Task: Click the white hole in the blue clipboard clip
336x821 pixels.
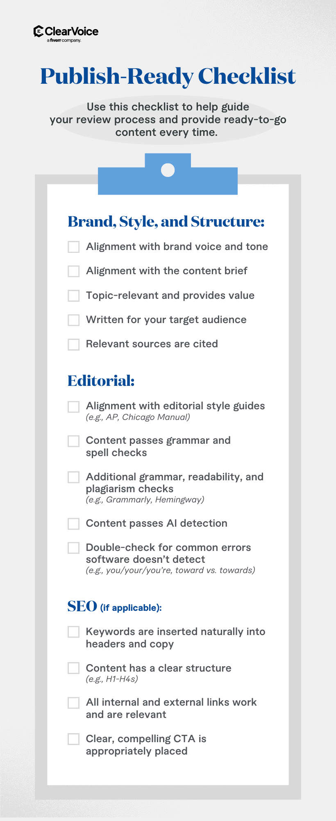Action: point(168,170)
